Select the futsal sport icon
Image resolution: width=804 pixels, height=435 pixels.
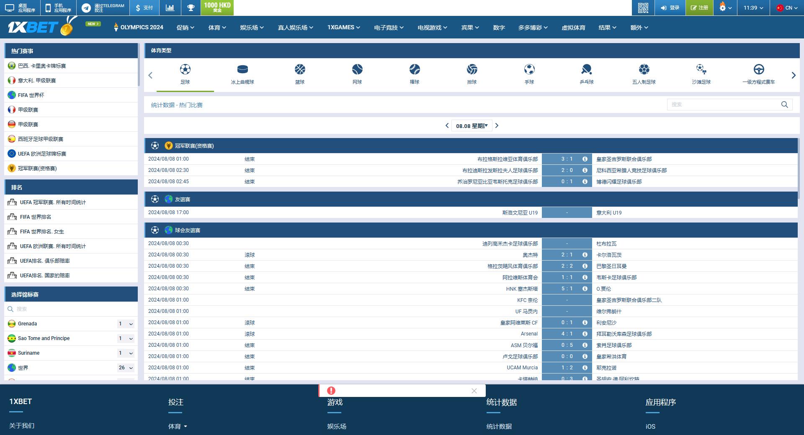coord(644,69)
